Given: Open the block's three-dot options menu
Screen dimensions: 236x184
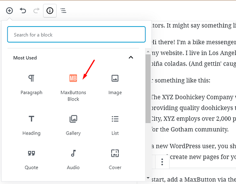Looking at the screenshot, I should coord(162,162).
